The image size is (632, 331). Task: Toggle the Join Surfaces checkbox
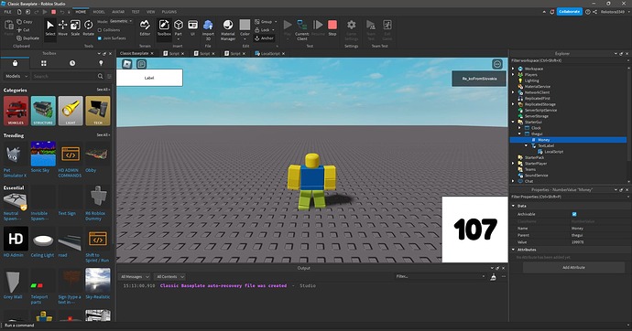click(100, 38)
